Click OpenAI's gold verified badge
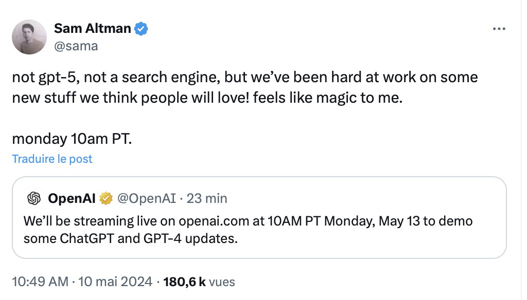Image resolution: width=527 pixels, height=300 pixels. pos(106,198)
